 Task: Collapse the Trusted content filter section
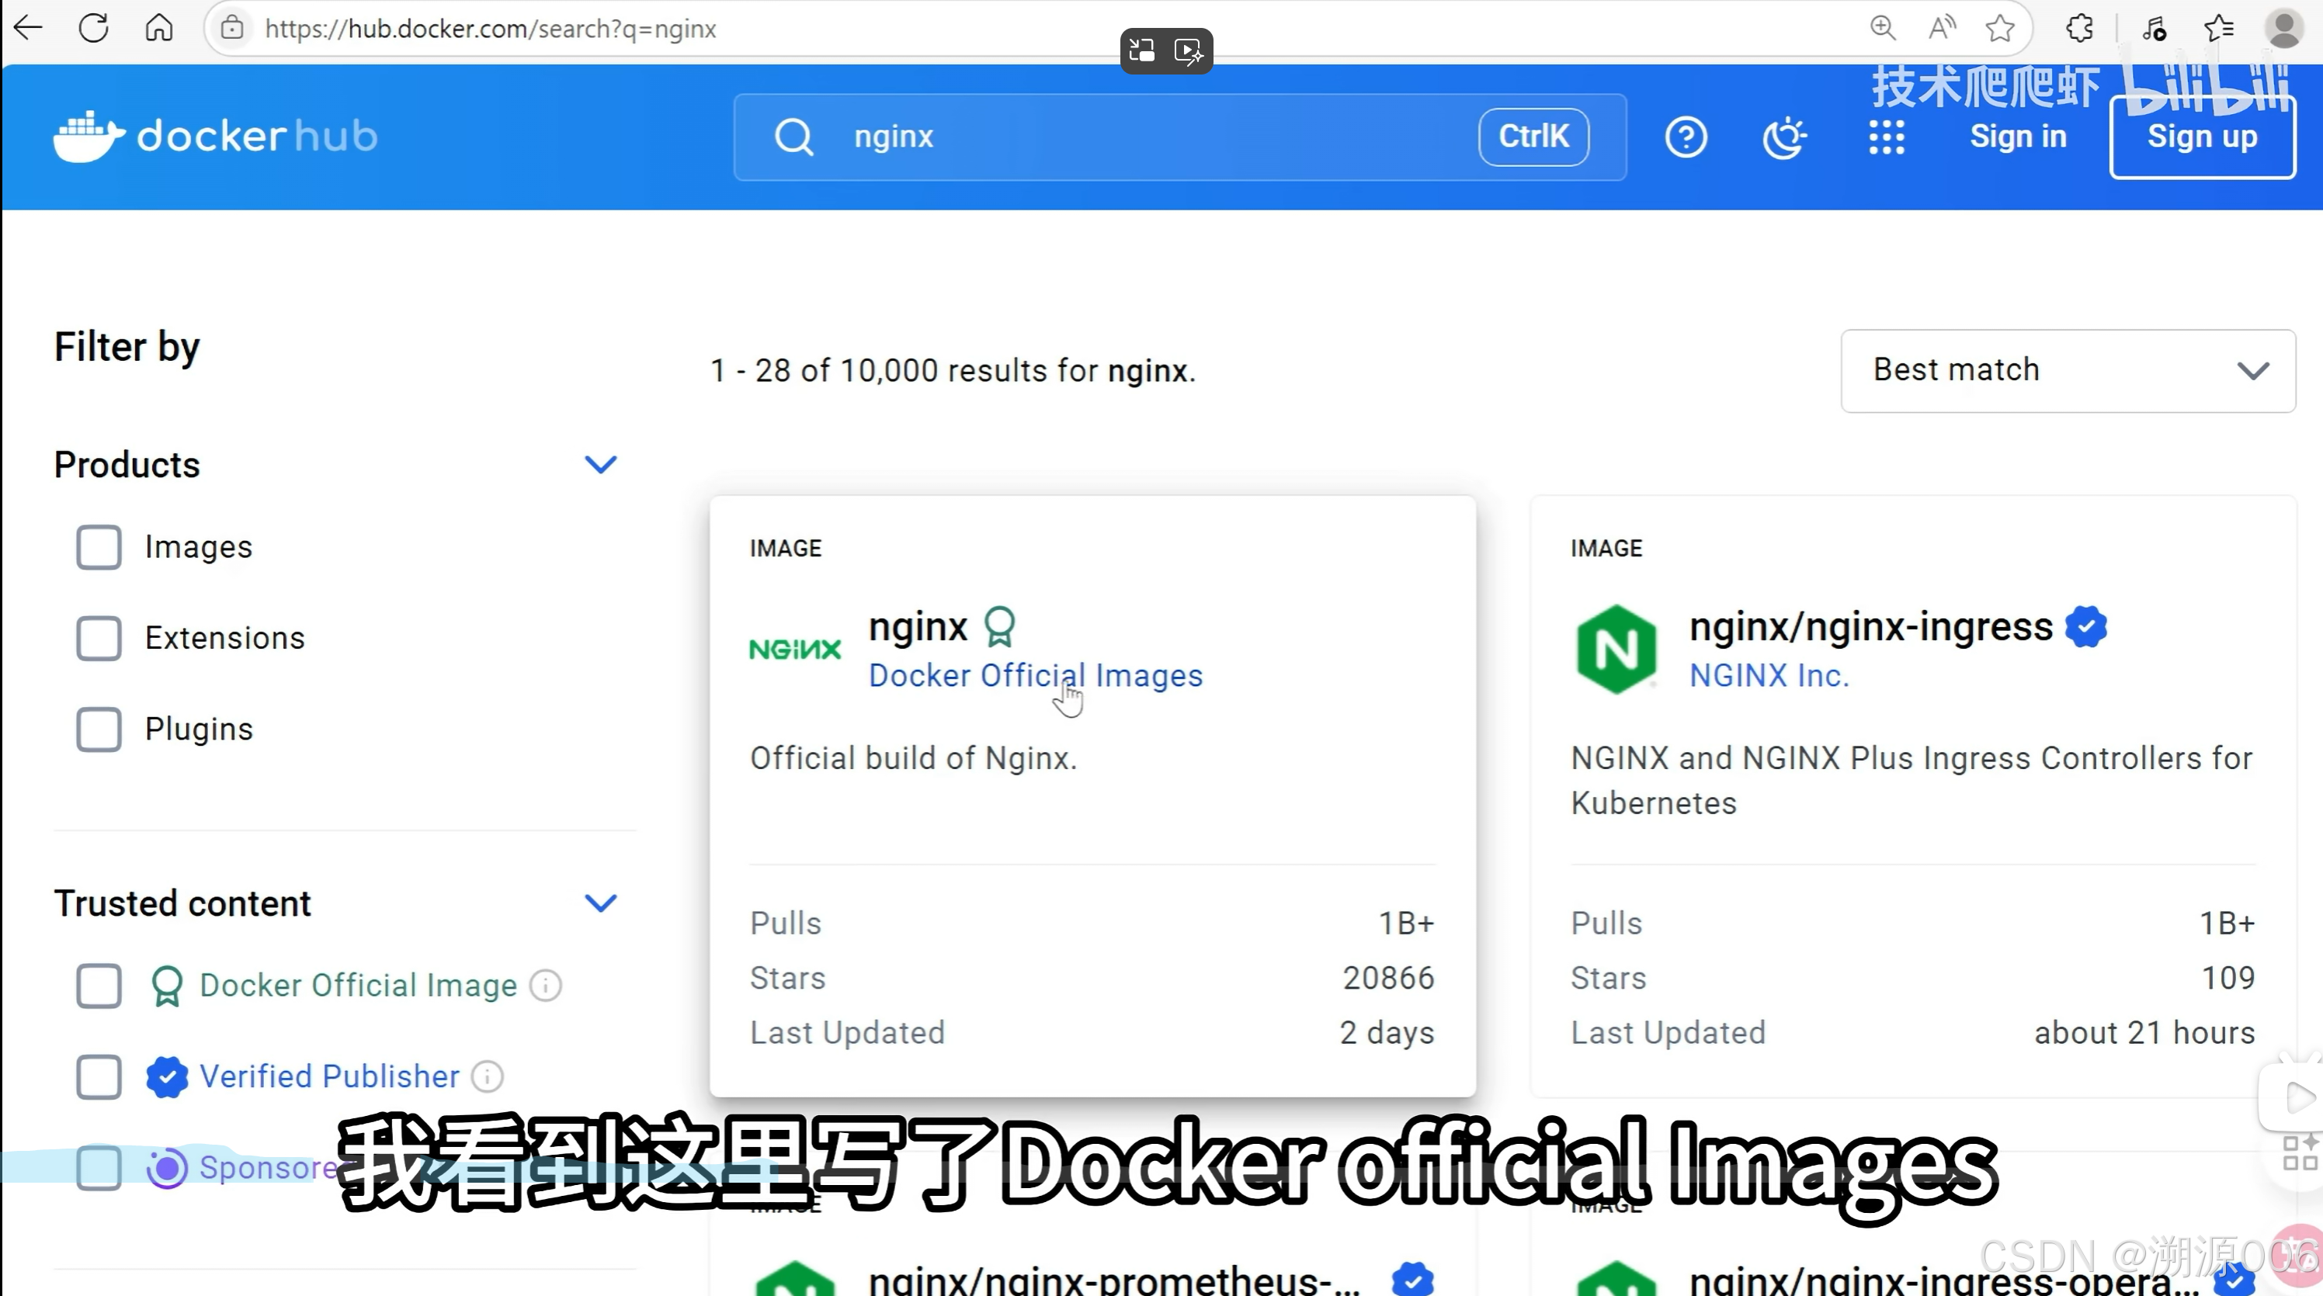tap(601, 902)
